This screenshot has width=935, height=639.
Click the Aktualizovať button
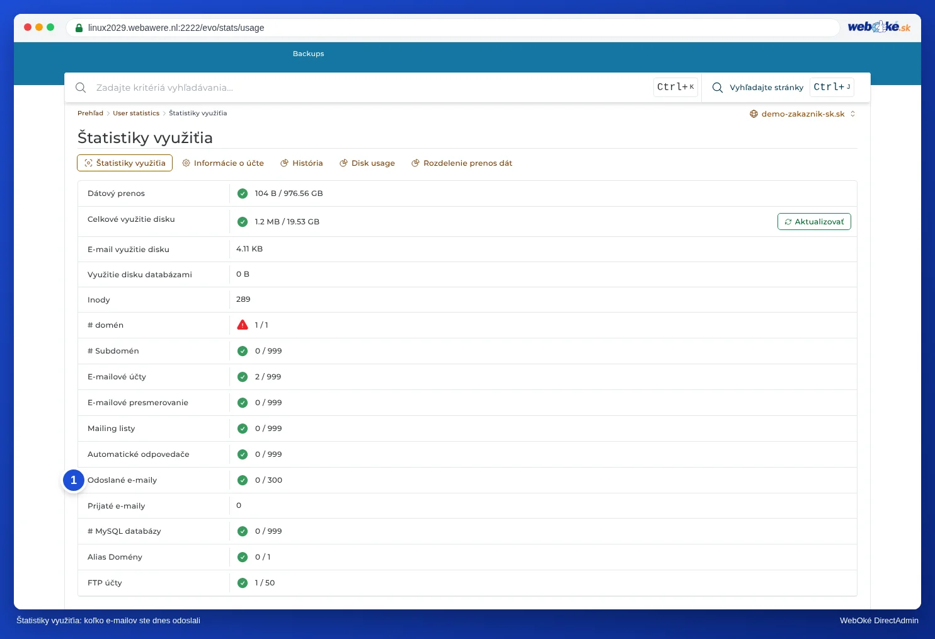814,222
